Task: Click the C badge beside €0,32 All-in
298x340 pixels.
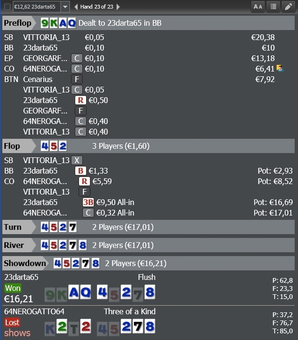Action: pos(88,213)
